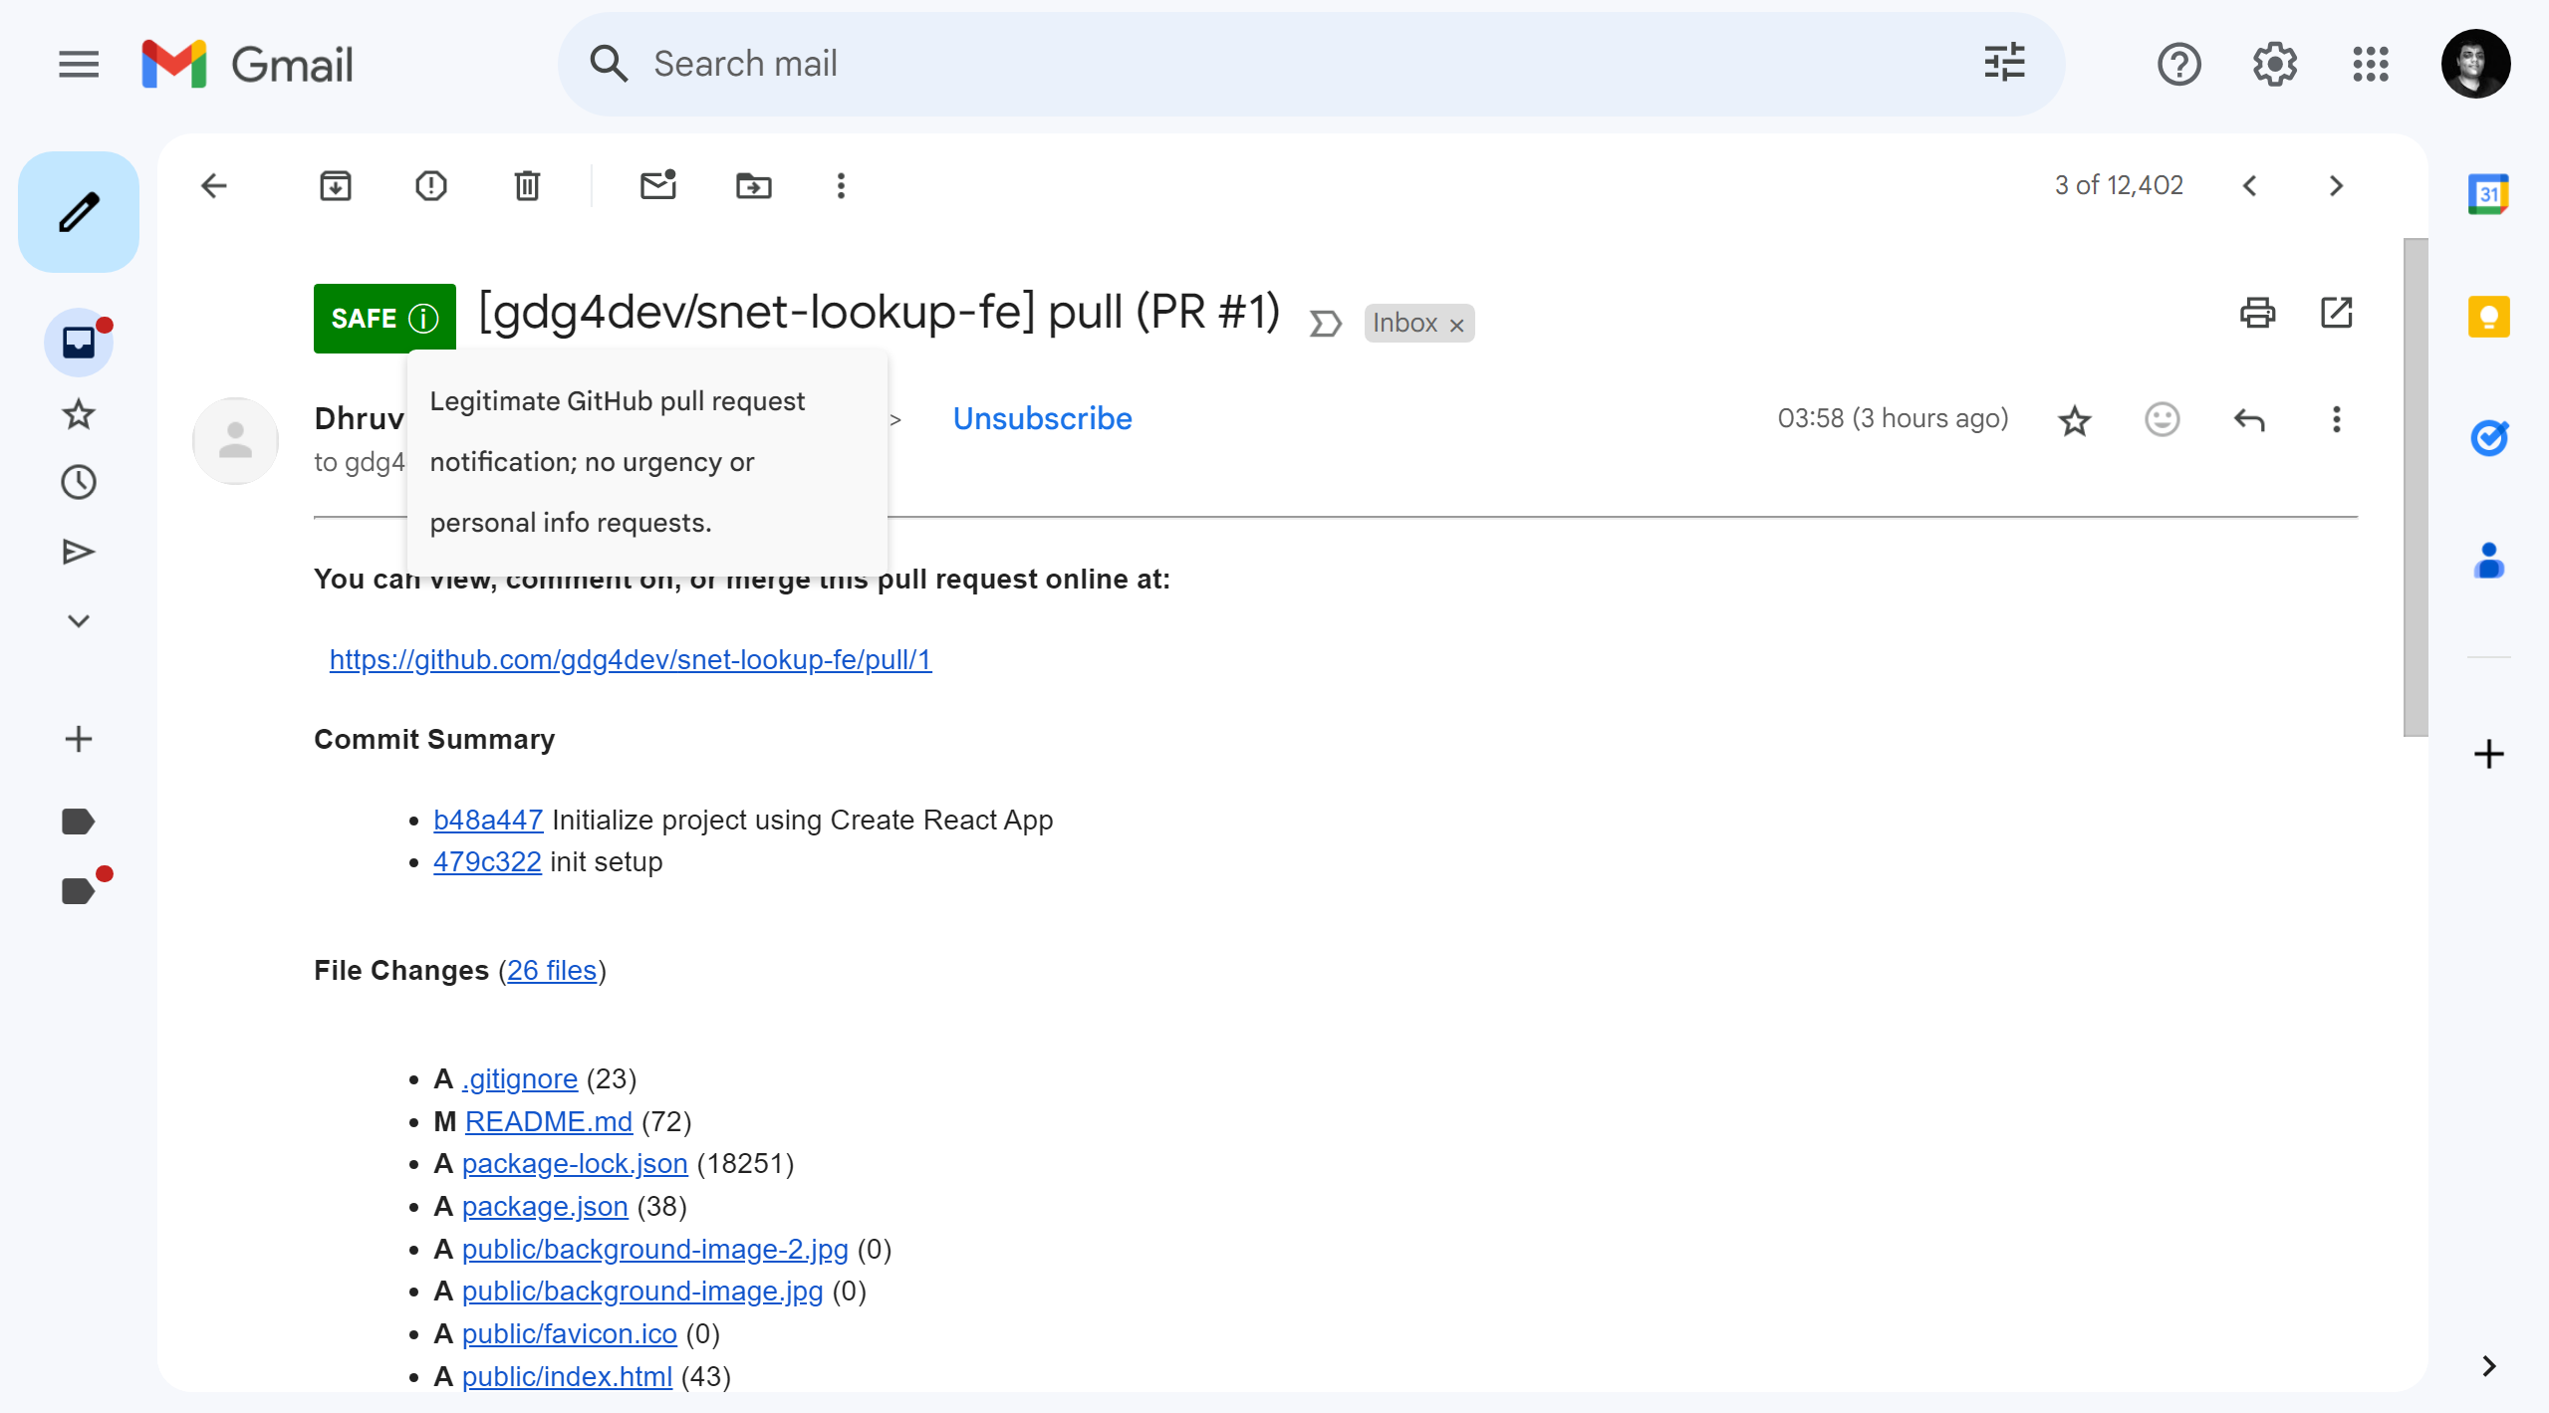
Task: Open the Inbox from the left sidebar
Action: [x=79, y=343]
